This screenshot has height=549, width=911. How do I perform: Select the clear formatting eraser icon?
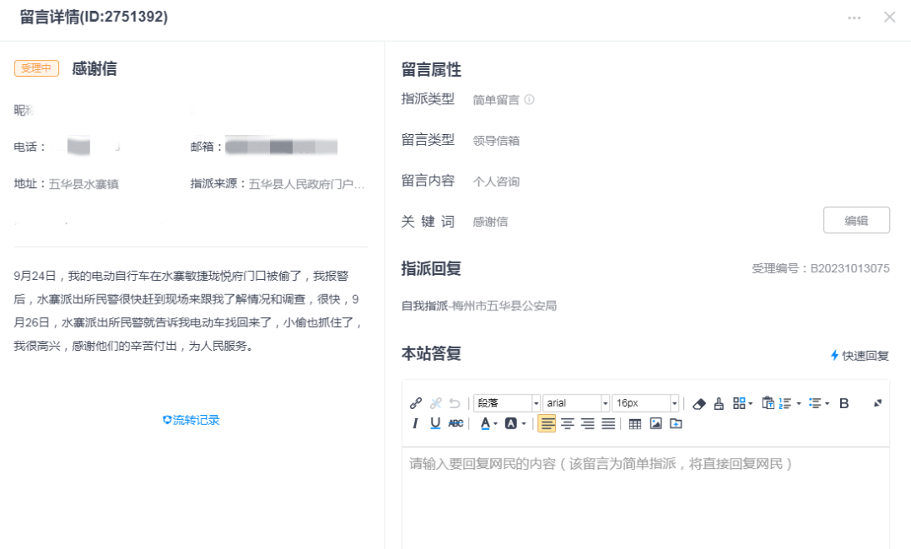pyautogui.click(x=698, y=403)
